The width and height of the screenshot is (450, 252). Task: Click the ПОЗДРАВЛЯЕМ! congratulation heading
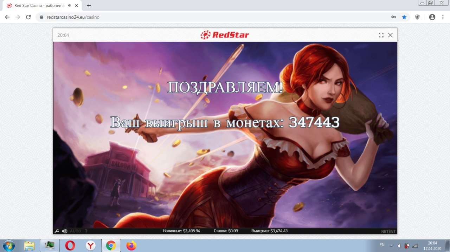click(225, 87)
